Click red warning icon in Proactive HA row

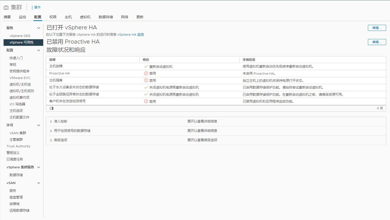(146, 73)
